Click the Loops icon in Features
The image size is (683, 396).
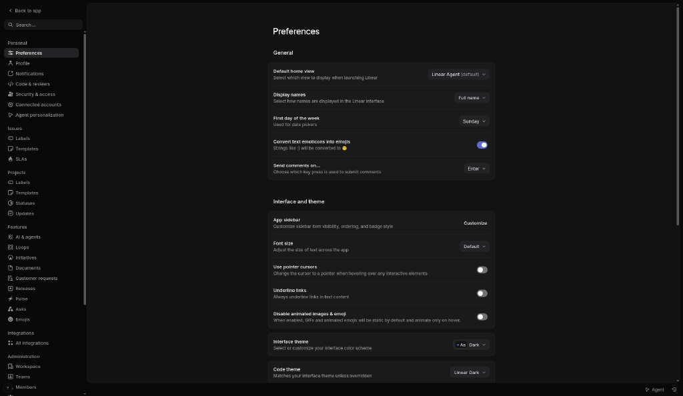11,247
